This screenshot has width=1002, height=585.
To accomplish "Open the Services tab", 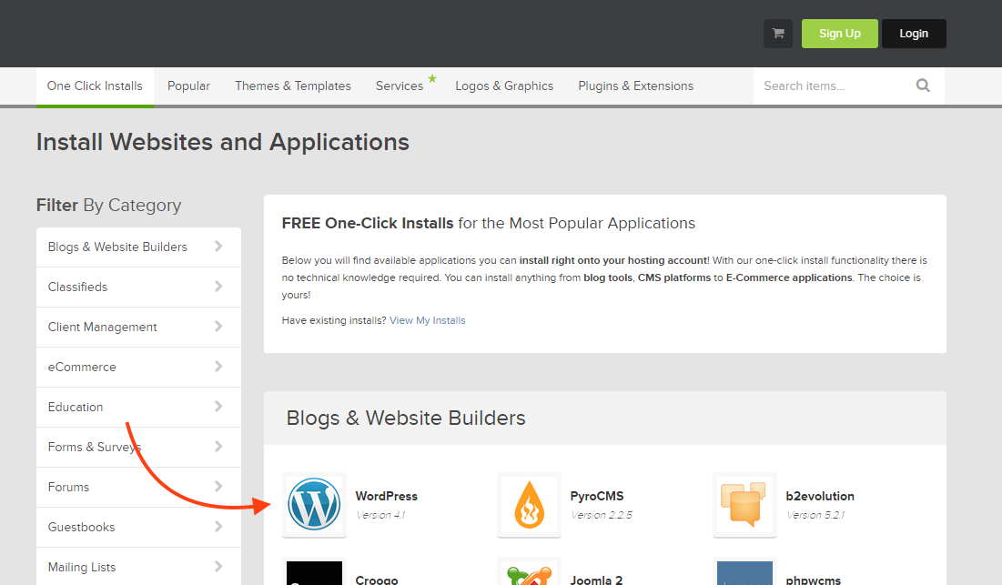I will pyautogui.click(x=400, y=86).
